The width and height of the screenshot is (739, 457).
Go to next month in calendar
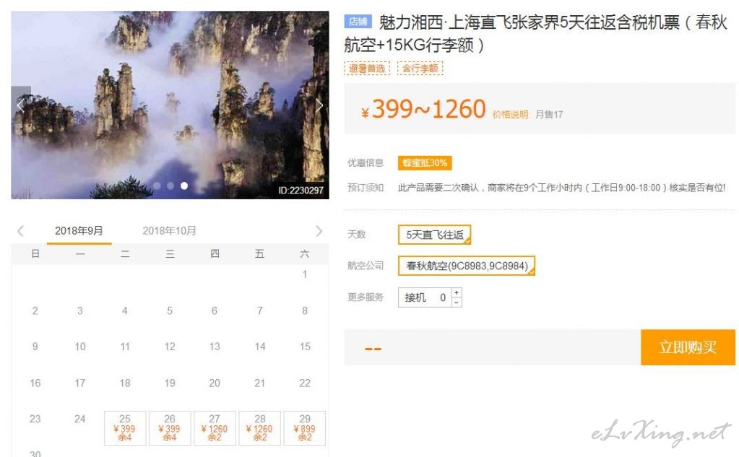pos(319,231)
